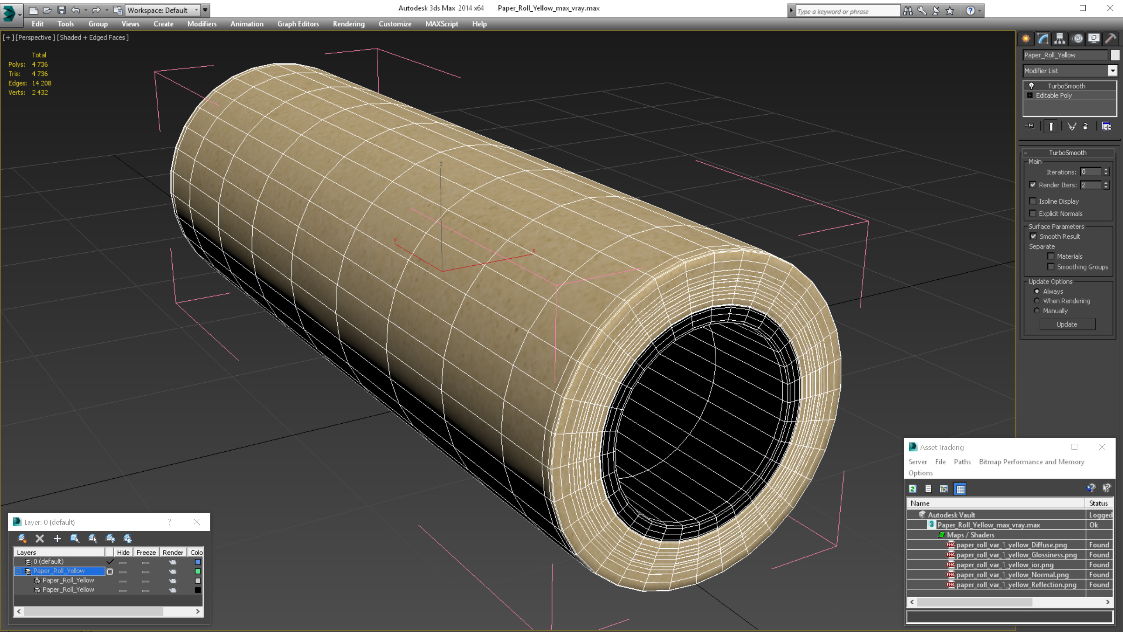Viewport: 1123px width, 632px height.
Task: Collapse the Paper_Roll_Yellow layer in Layer dialog
Action: tap(18, 572)
